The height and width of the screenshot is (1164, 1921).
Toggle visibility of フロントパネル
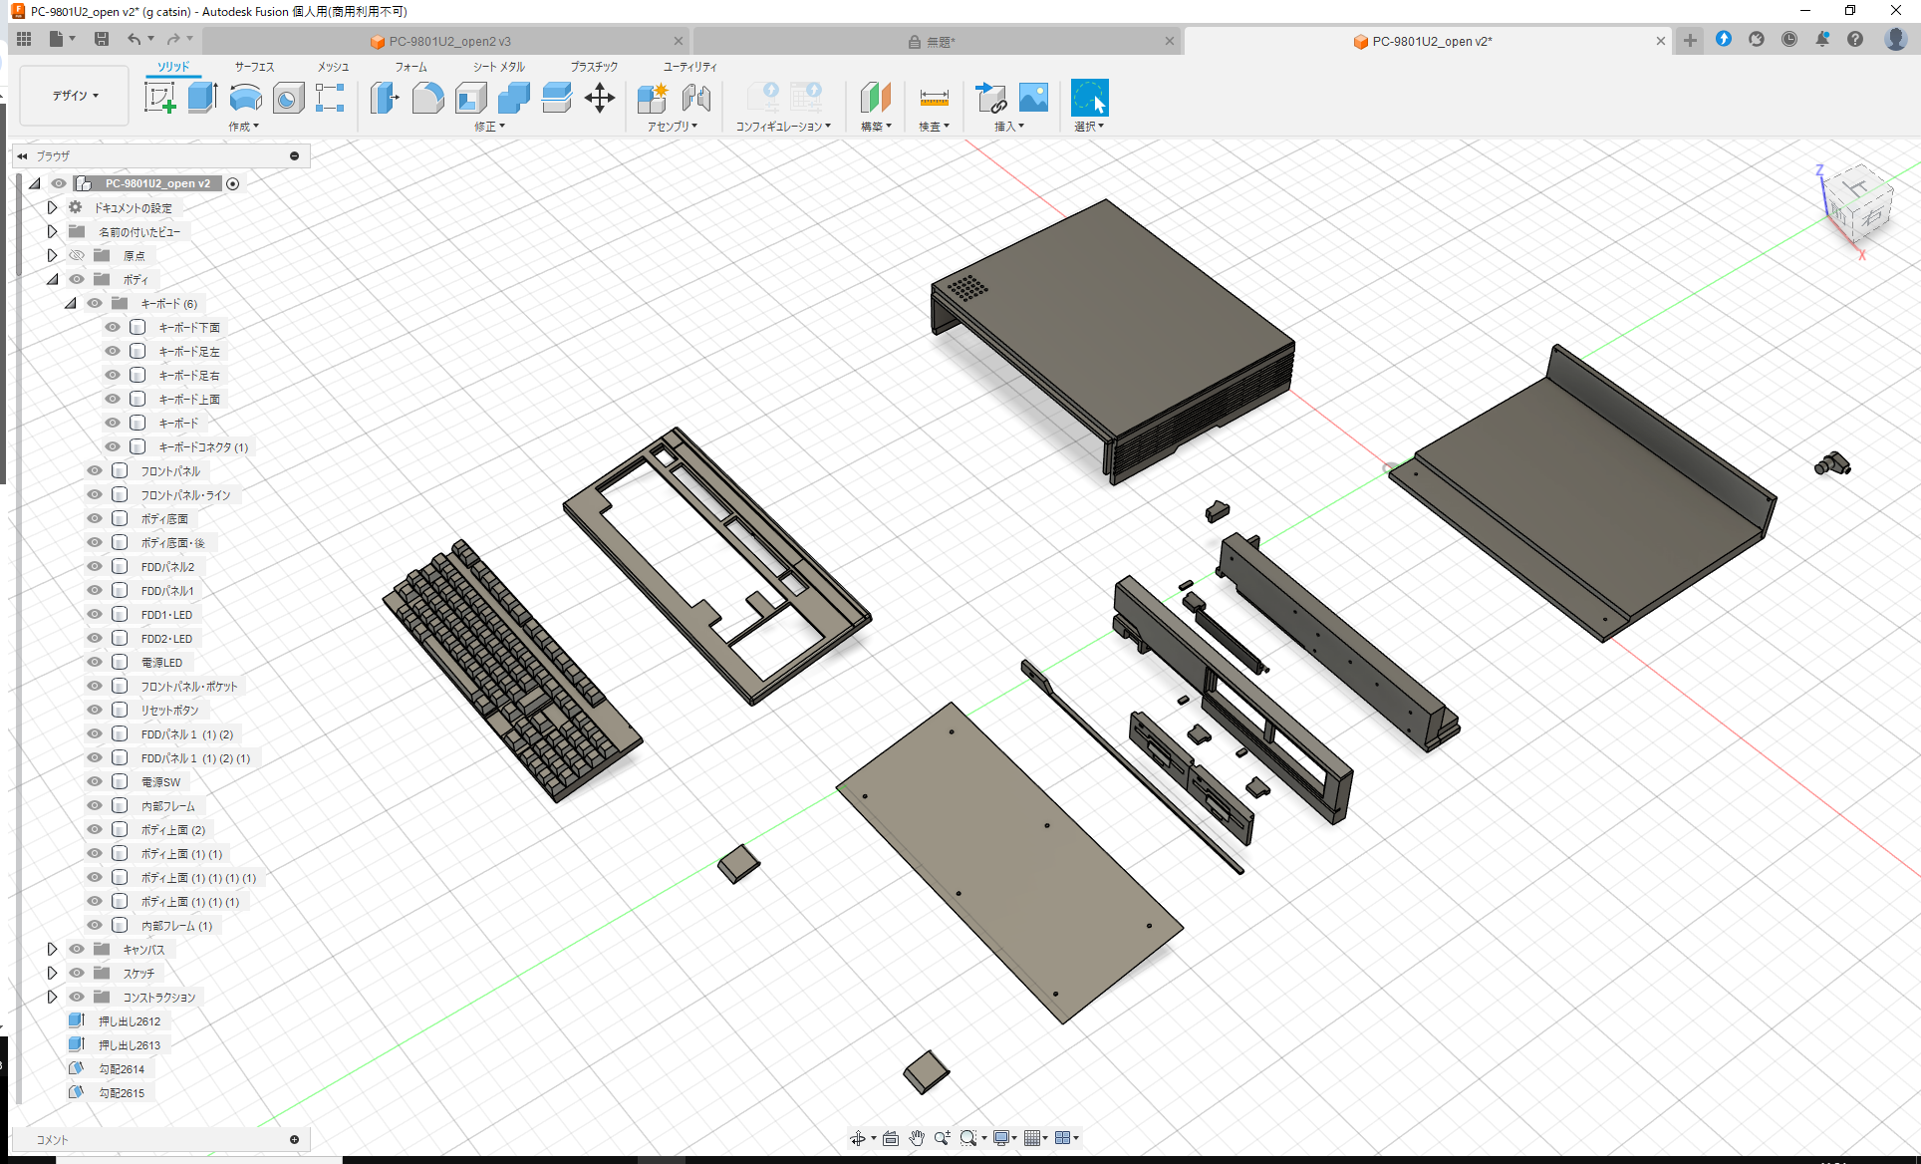(x=94, y=470)
